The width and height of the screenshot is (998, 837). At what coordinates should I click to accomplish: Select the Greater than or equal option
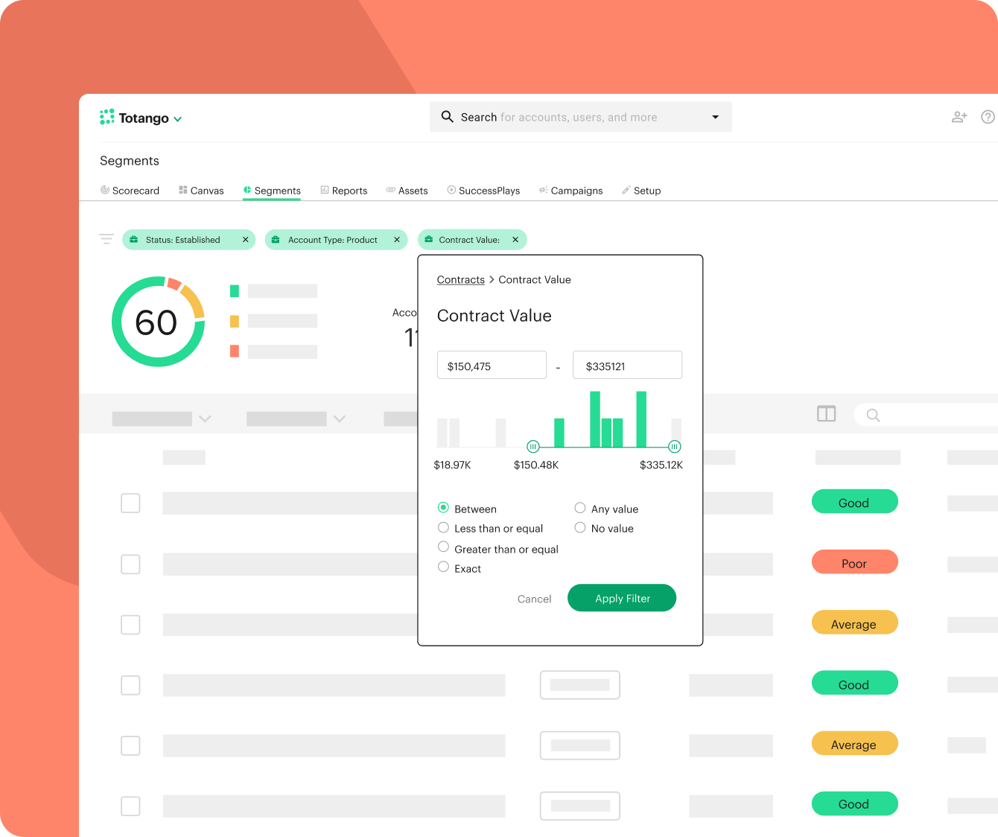pyautogui.click(x=443, y=547)
